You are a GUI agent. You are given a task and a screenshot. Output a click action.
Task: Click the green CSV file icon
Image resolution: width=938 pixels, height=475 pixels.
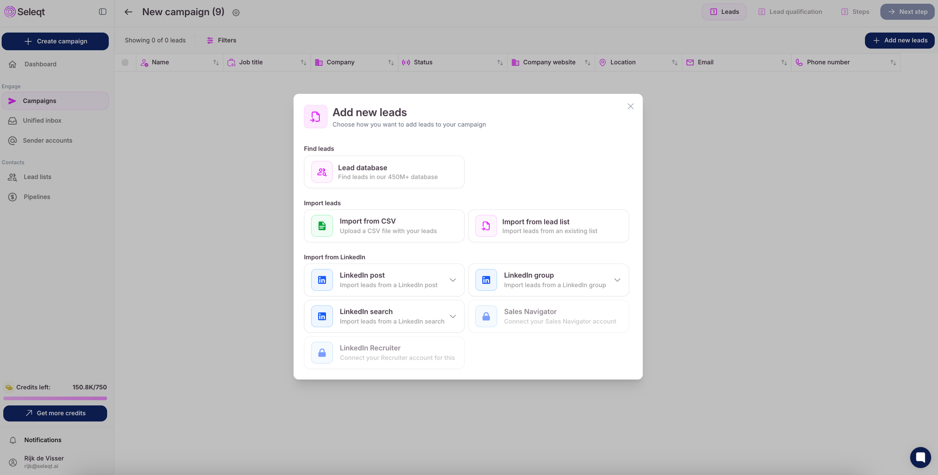pyautogui.click(x=322, y=226)
